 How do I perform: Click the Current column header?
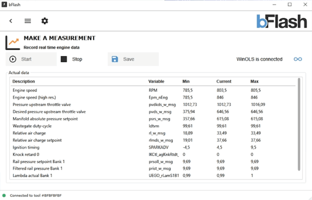tap(224, 81)
